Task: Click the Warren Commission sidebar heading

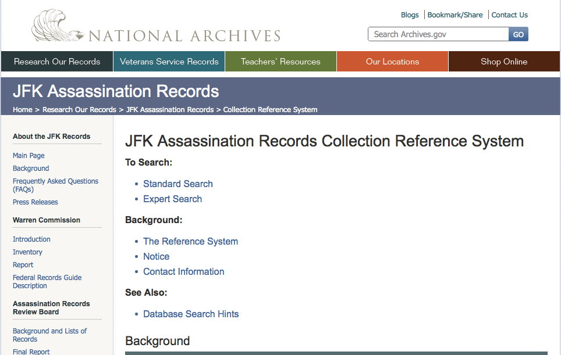Action: tap(47, 220)
